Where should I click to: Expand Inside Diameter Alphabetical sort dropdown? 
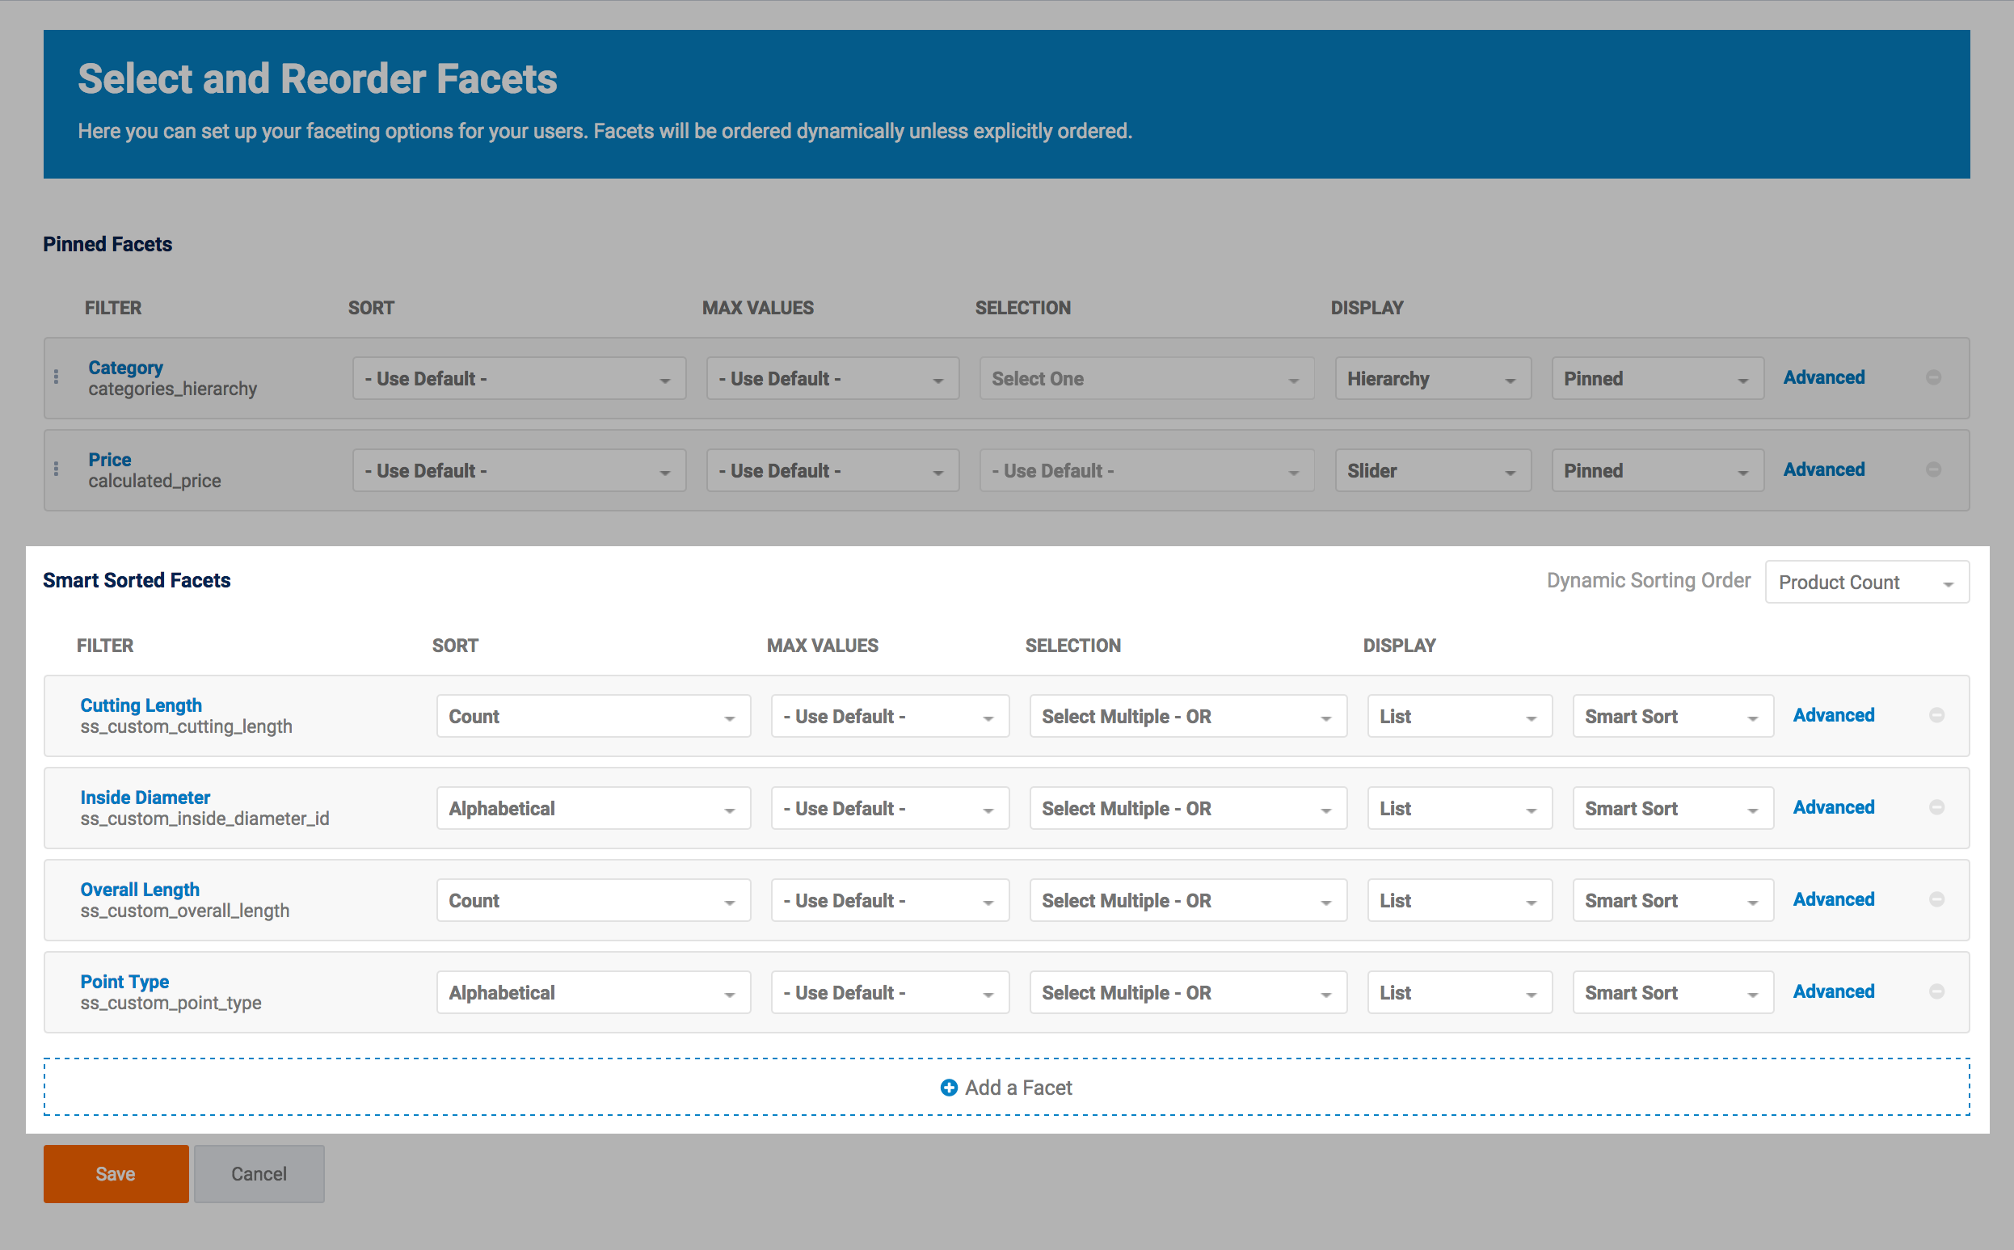coord(592,809)
